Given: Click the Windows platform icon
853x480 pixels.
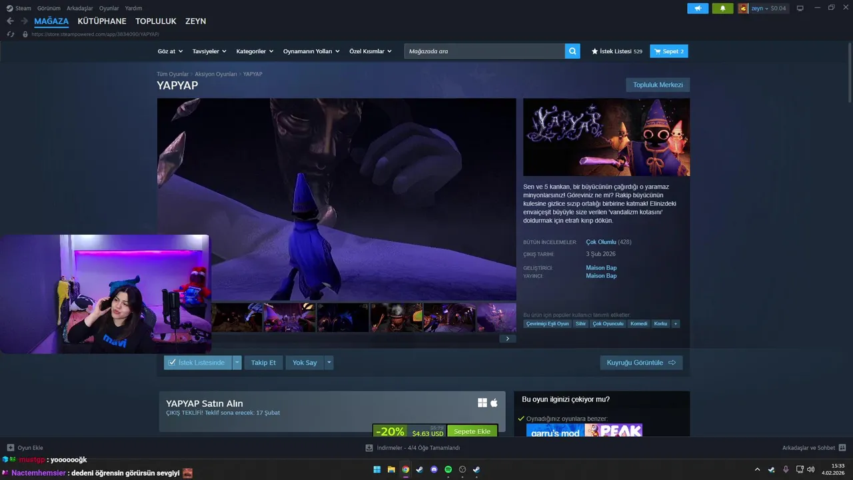Looking at the screenshot, I should (482, 403).
